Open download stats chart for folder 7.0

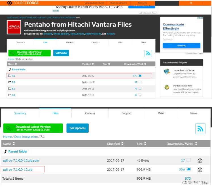pos(140,82)
